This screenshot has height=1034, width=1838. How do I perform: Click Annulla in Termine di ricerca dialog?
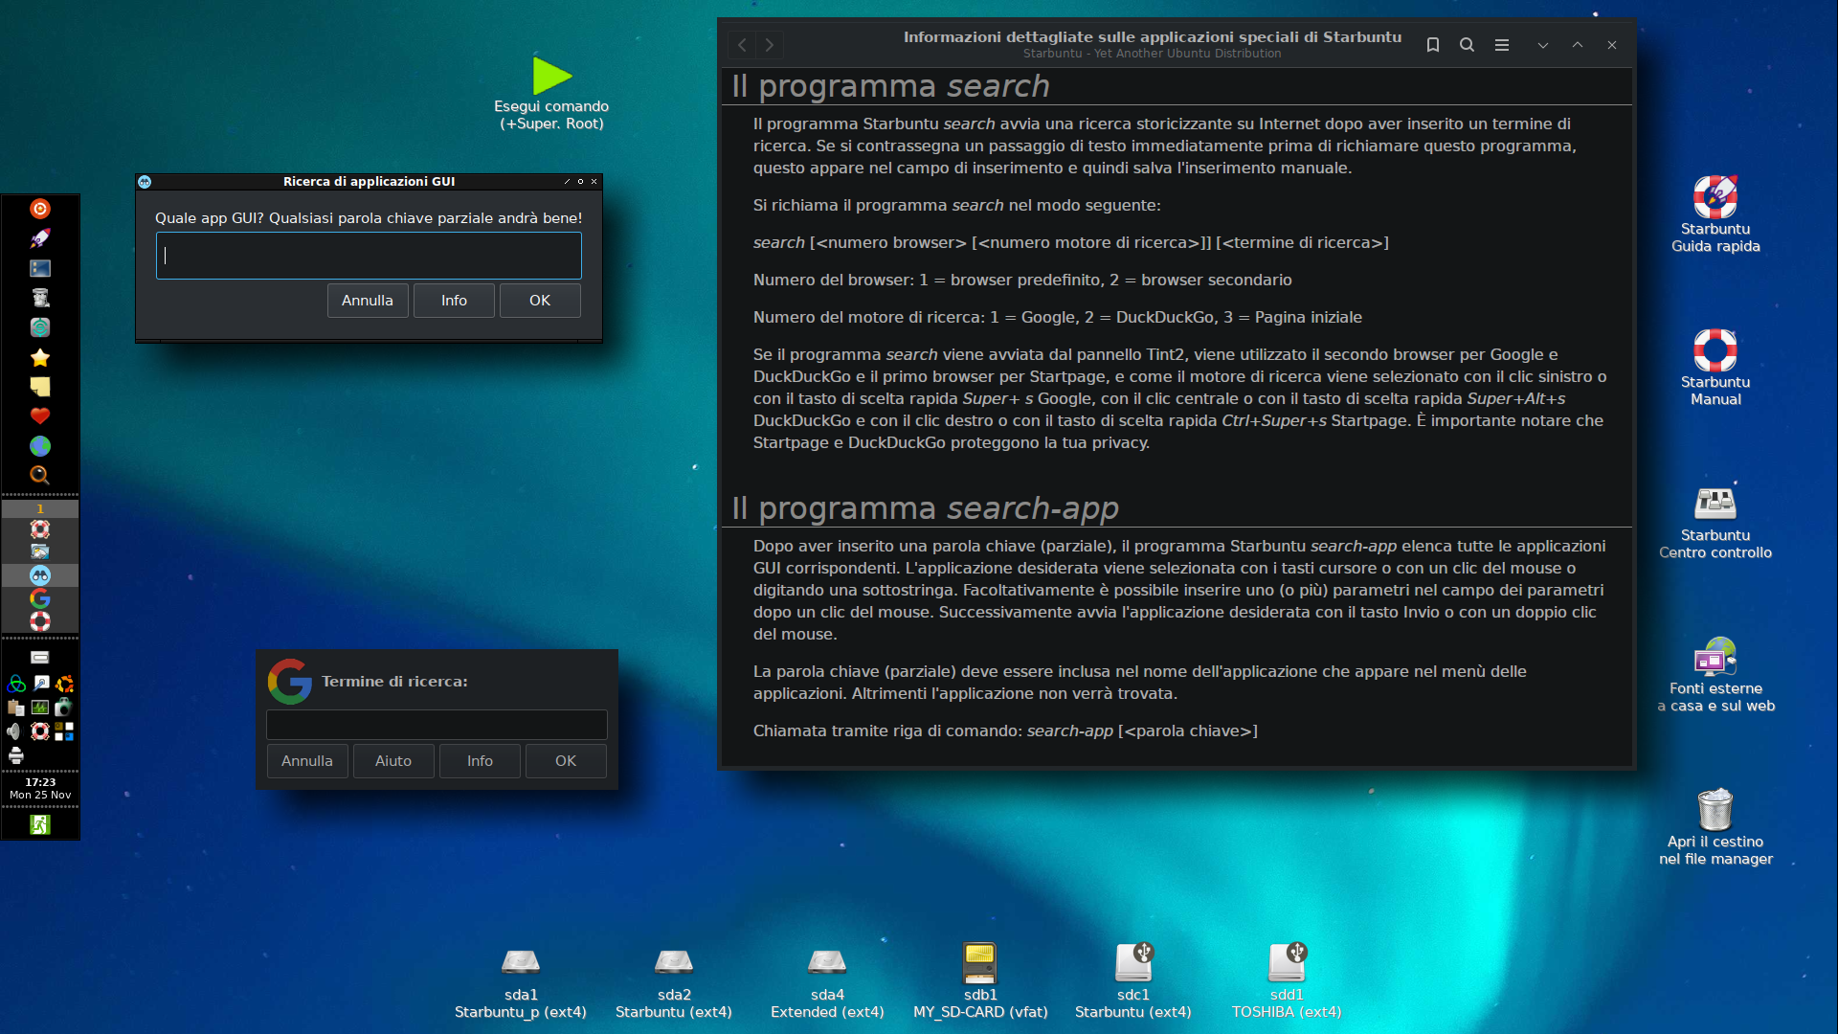[307, 761]
